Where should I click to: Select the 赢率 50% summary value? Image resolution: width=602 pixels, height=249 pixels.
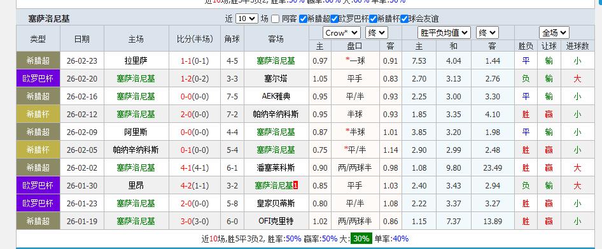click(x=330, y=239)
